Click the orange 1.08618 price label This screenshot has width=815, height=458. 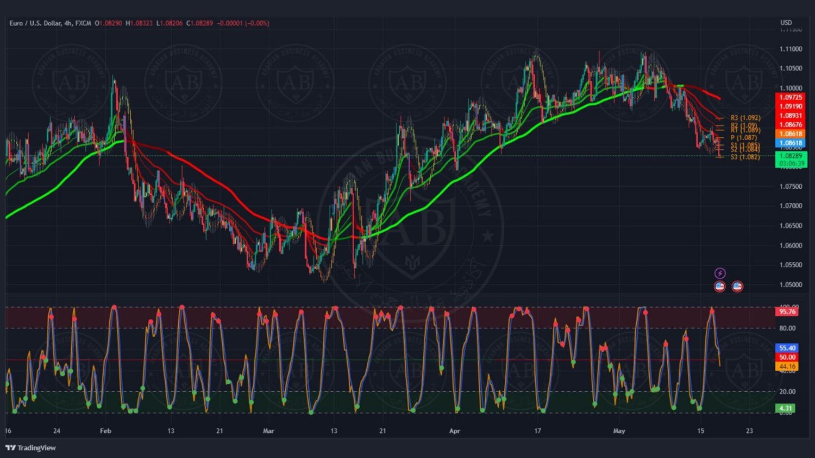pos(791,134)
